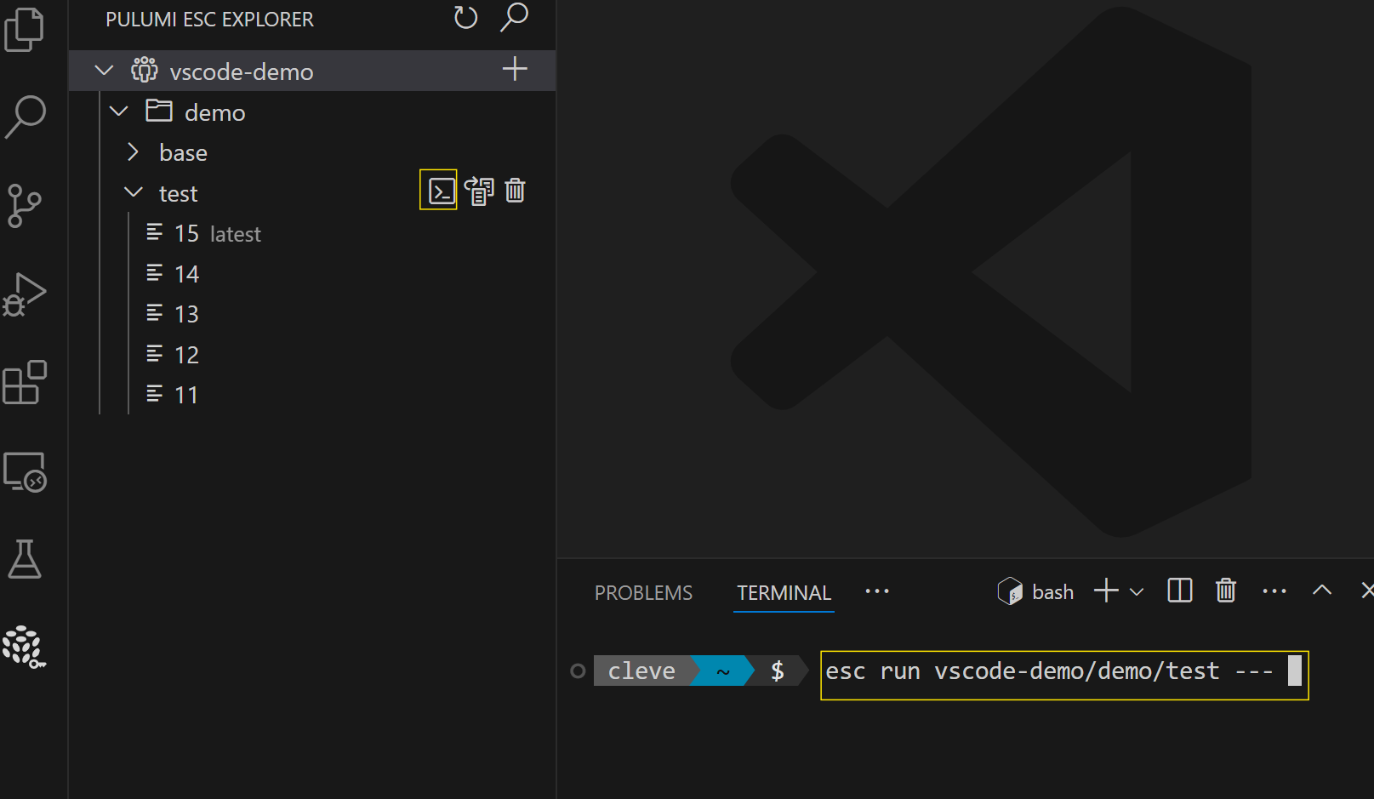Screen dimensions: 1374x799
Task: Split the terminal pane
Action: pos(1178,590)
